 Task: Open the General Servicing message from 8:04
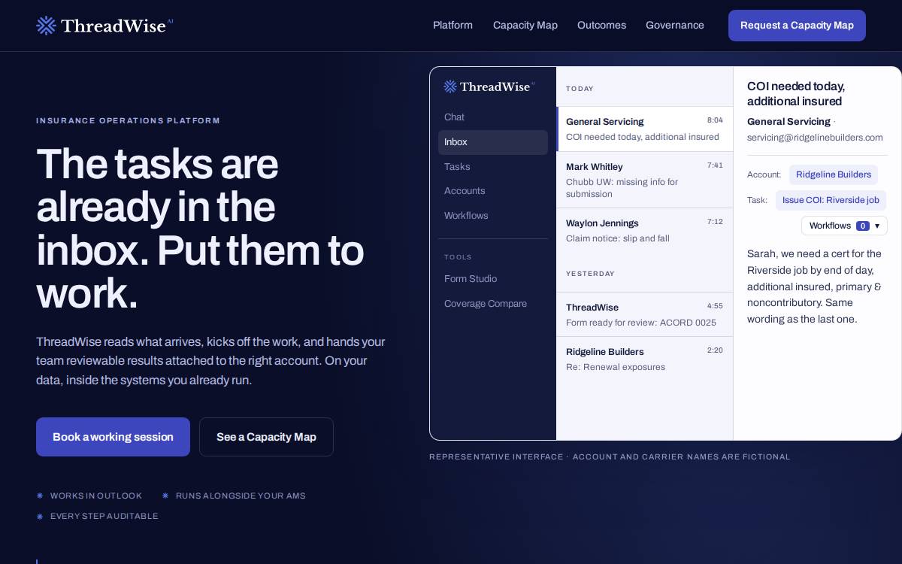pos(644,129)
